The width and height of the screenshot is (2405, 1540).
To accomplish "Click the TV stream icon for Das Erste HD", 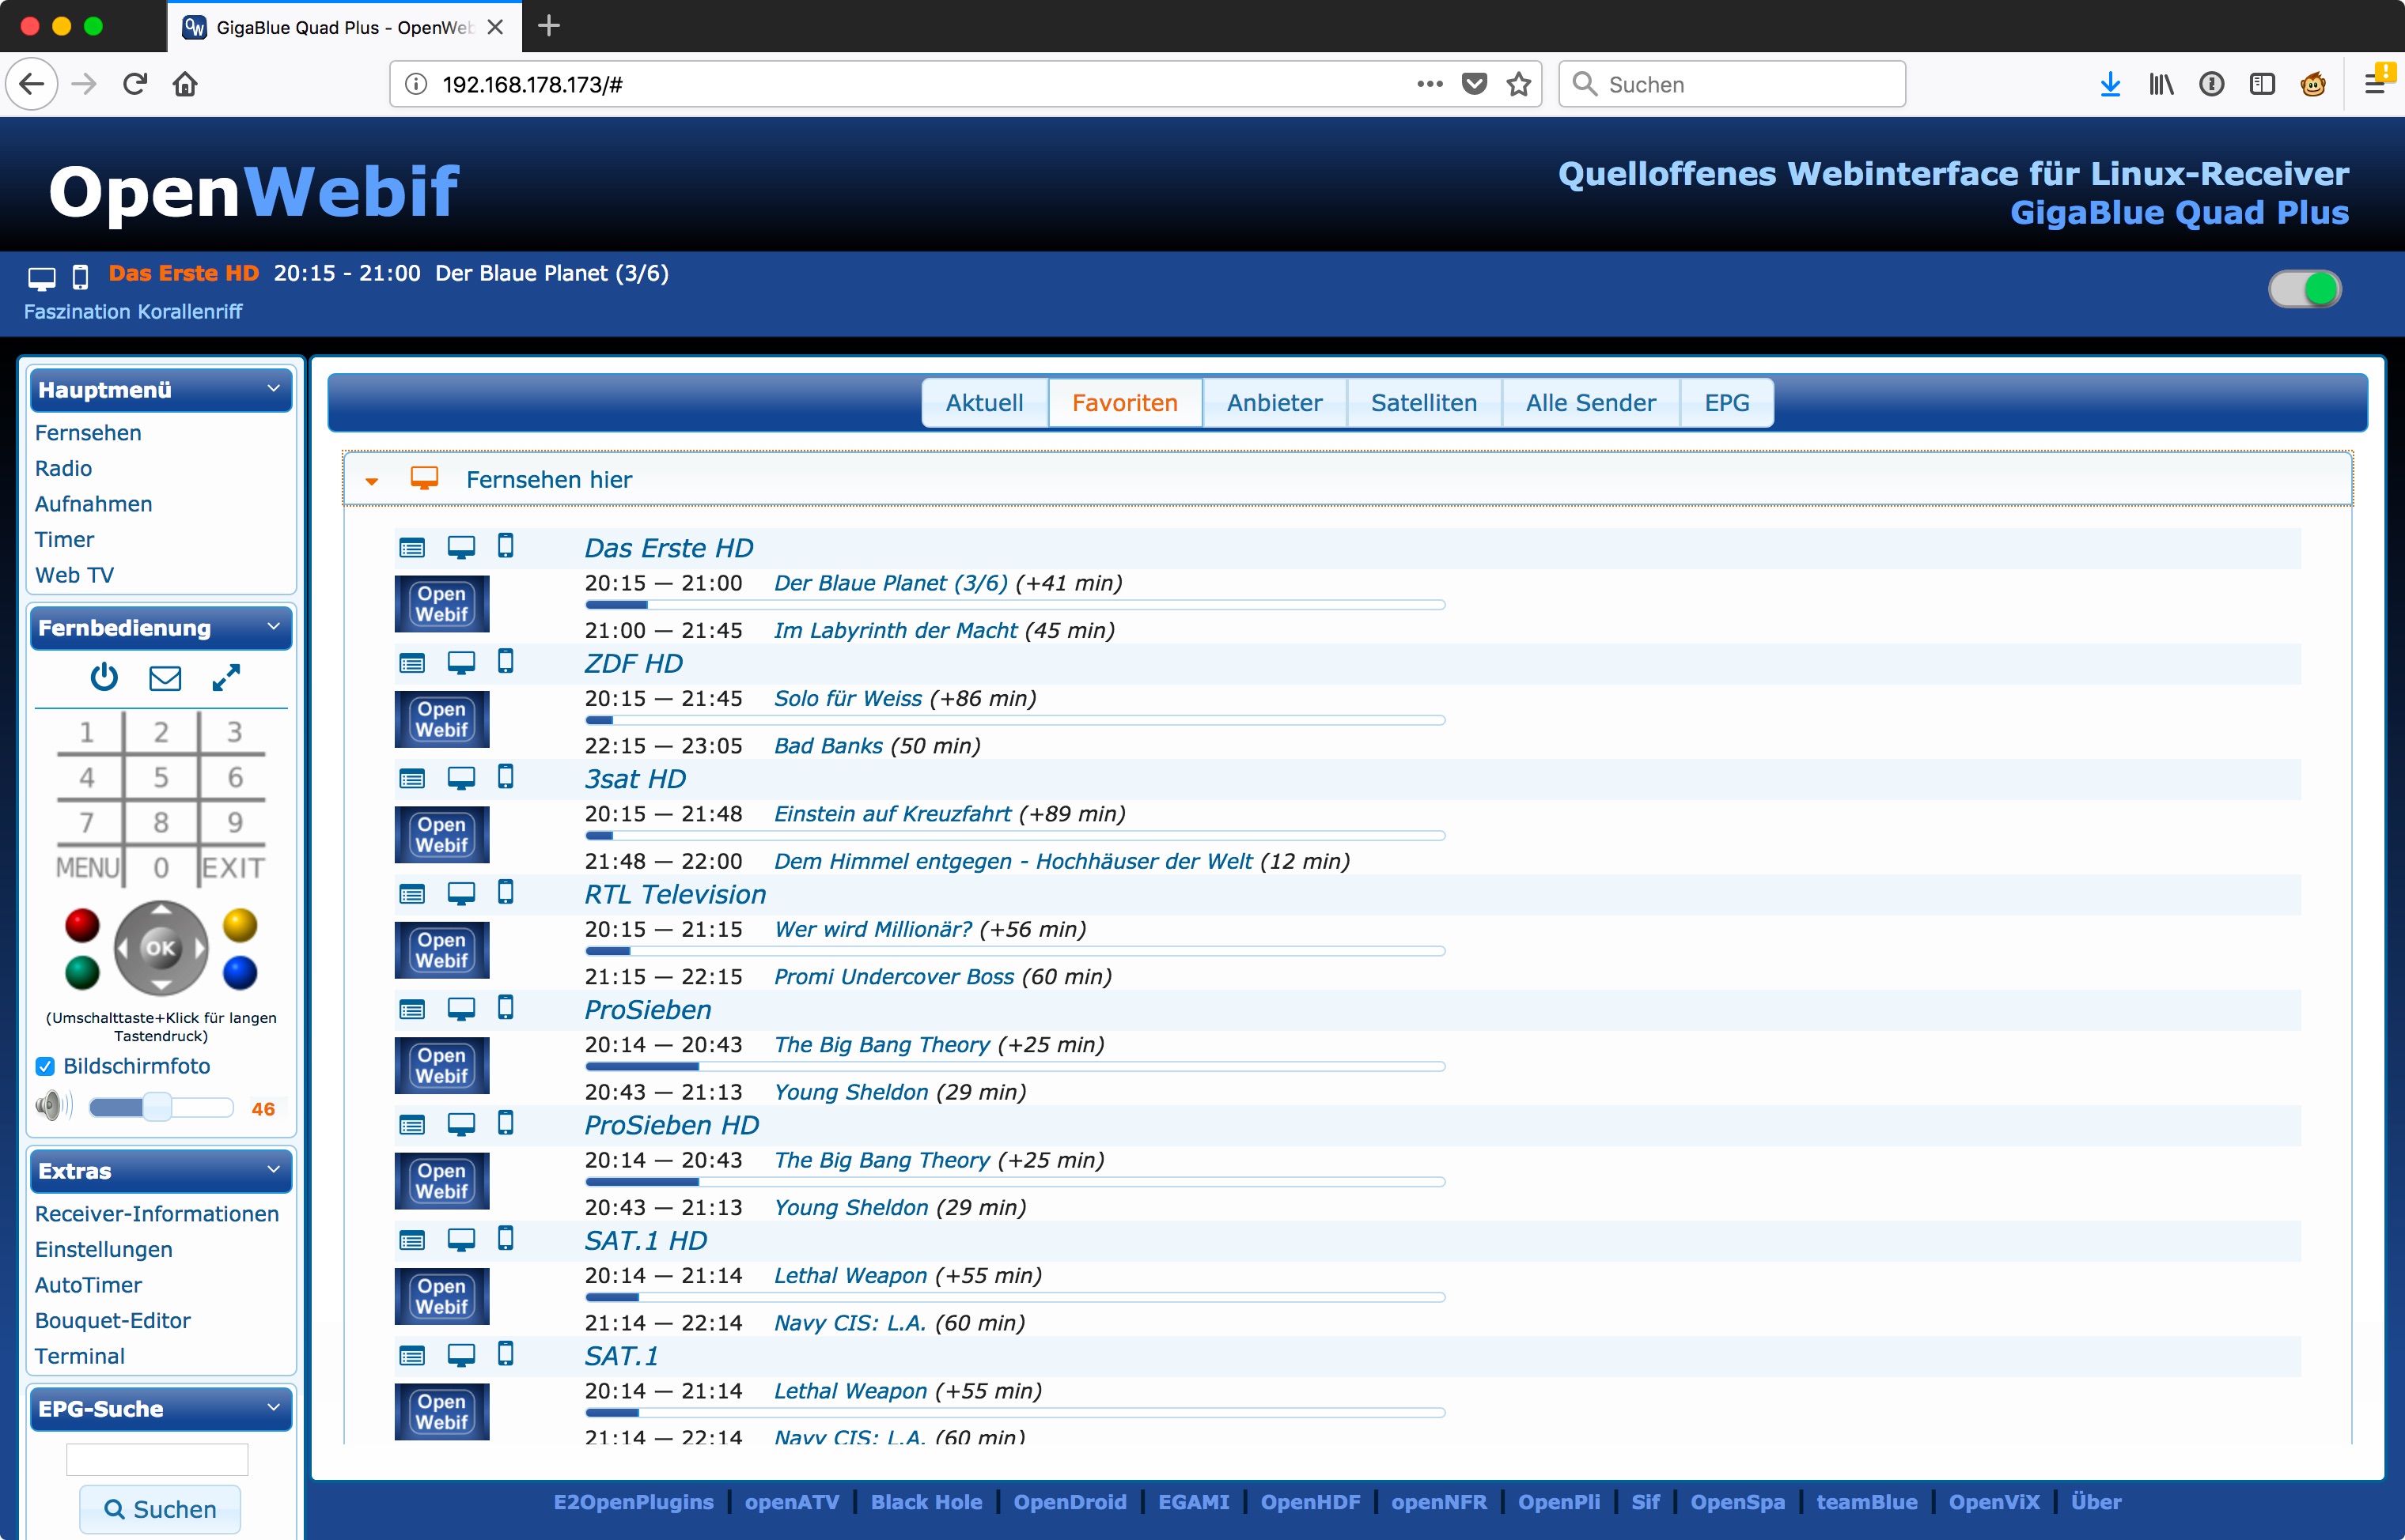I will pyautogui.click(x=461, y=547).
